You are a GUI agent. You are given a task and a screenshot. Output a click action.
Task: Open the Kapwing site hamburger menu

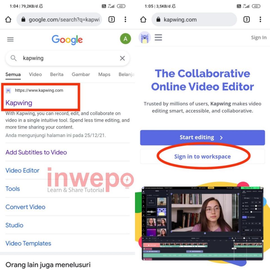tap(158, 37)
